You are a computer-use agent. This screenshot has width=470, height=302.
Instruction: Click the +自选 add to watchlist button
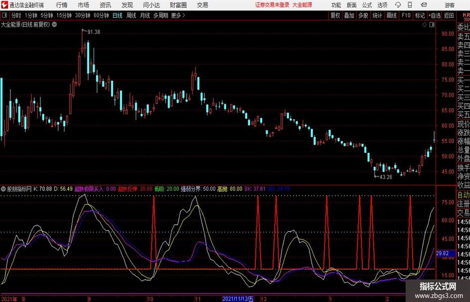click(x=434, y=15)
